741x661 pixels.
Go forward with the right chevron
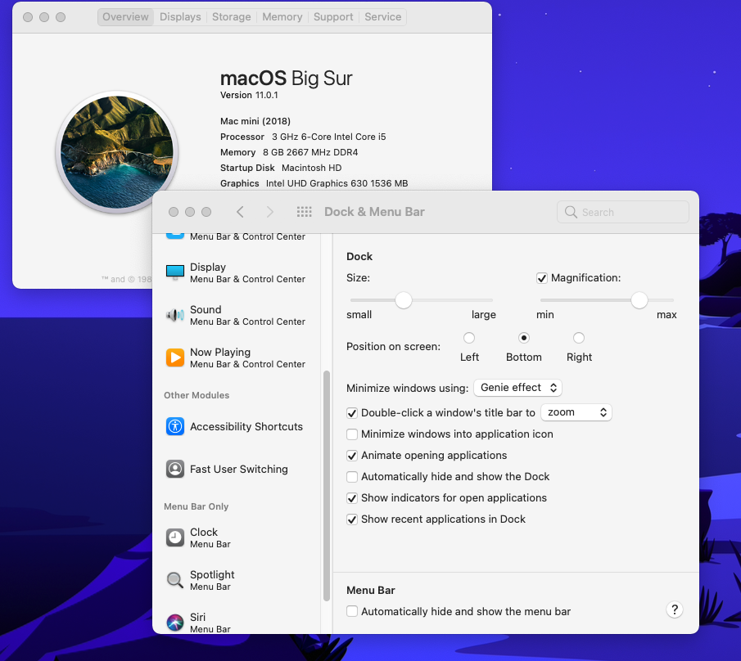(270, 212)
